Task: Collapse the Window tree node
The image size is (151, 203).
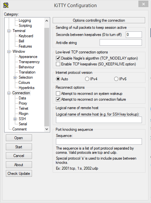Action: click(9, 52)
